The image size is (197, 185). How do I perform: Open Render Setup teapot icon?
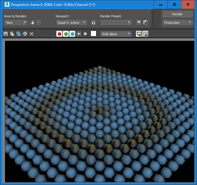pos(139,22)
